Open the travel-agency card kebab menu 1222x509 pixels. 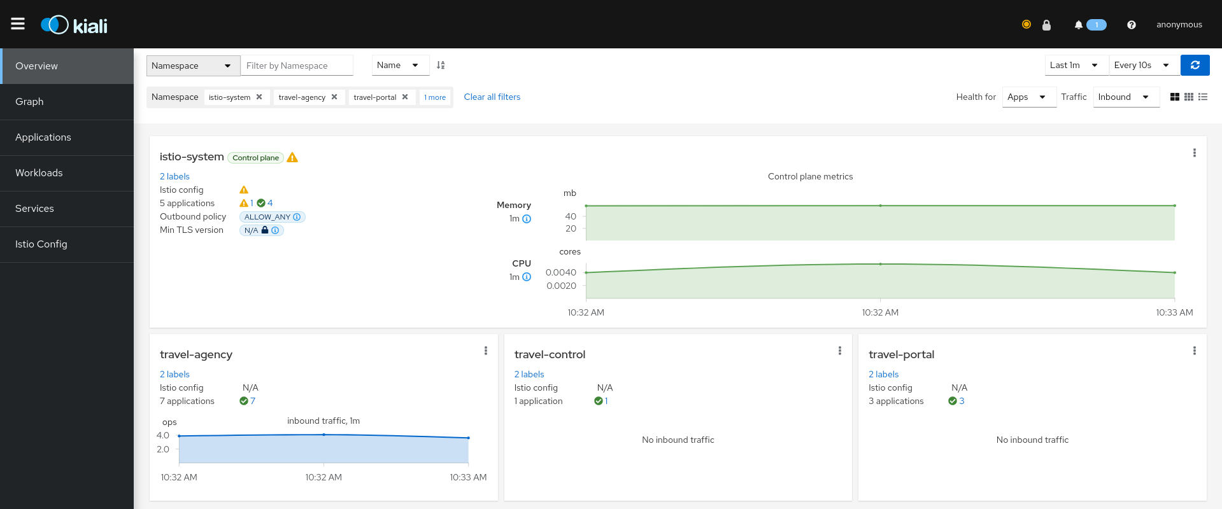tap(485, 351)
